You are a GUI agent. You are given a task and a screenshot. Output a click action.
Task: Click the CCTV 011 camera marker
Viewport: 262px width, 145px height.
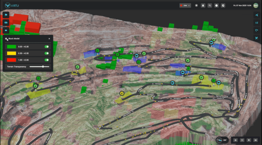point(183,72)
